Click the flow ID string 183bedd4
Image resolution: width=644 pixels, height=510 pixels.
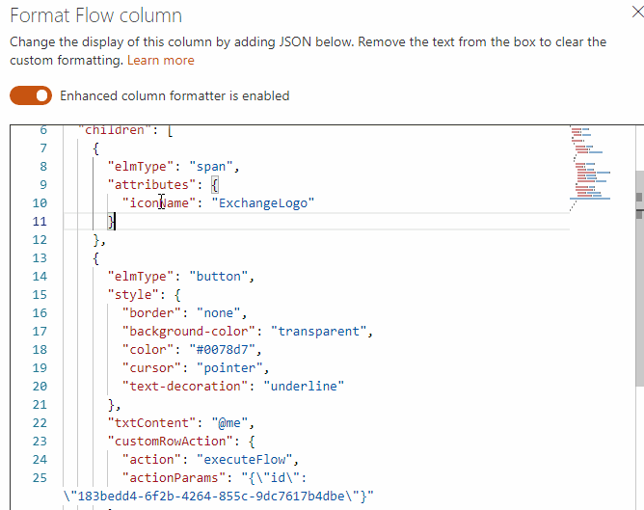[x=212, y=497]
